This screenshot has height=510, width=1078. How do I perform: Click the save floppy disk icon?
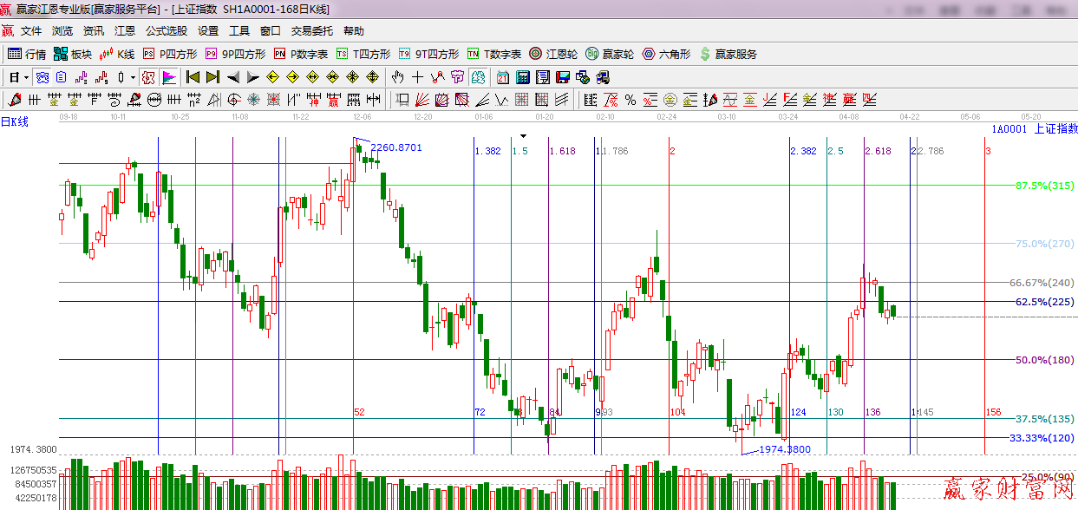pyautogui.click(x=563, y=77)
